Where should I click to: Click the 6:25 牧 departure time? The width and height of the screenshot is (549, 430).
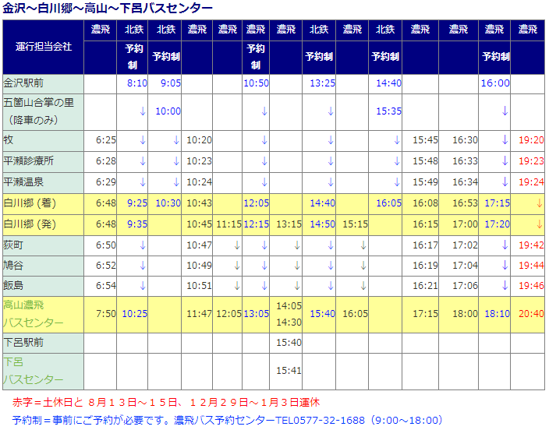click(106, 140)
